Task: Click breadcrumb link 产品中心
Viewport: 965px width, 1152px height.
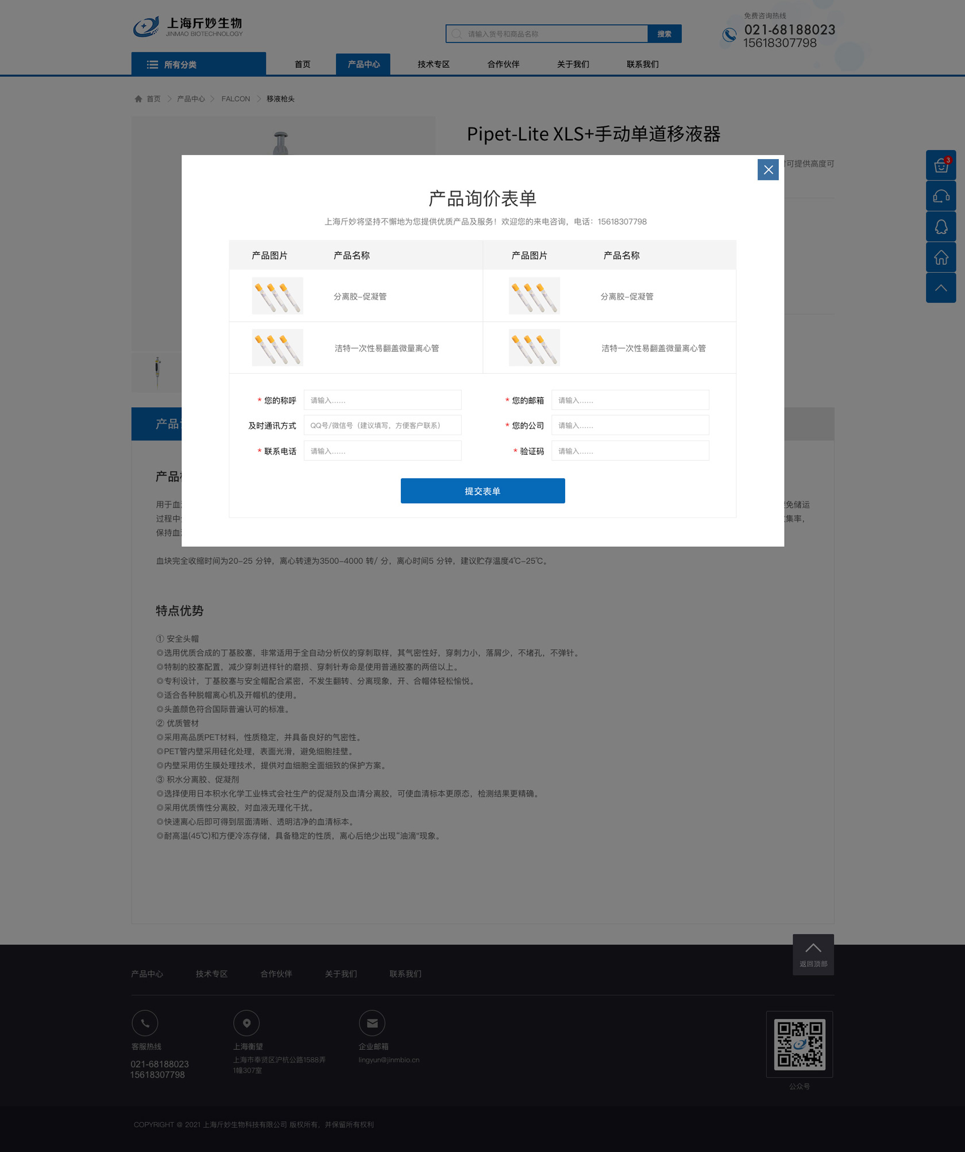Action: [191, 99]
